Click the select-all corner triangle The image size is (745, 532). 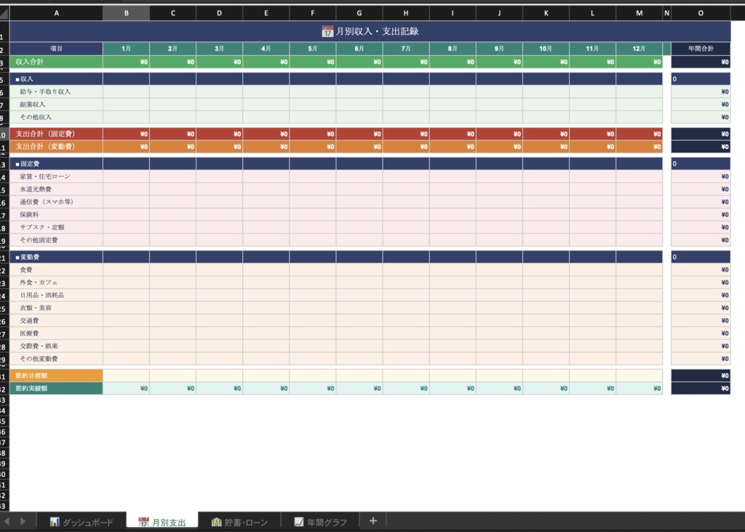tap(4, 13)
